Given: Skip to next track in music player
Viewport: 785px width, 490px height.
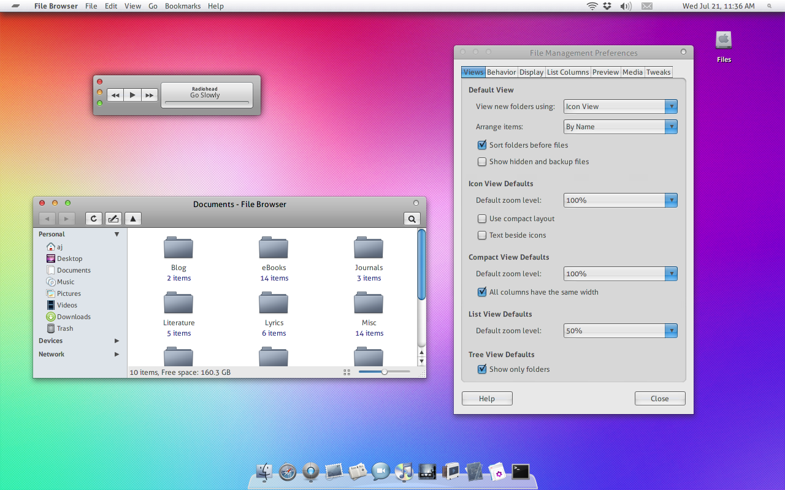Looking at the screenshot, I should 149,95.
